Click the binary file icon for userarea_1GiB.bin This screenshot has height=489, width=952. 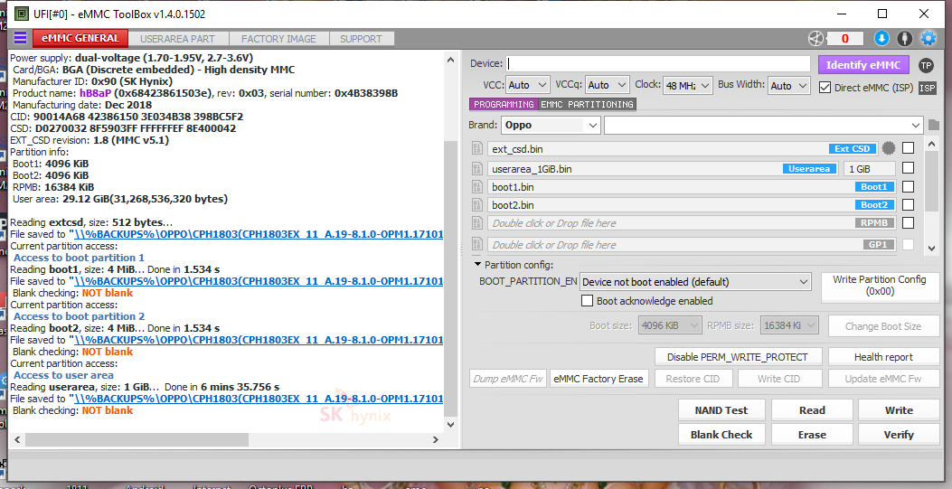coord(477,169)
